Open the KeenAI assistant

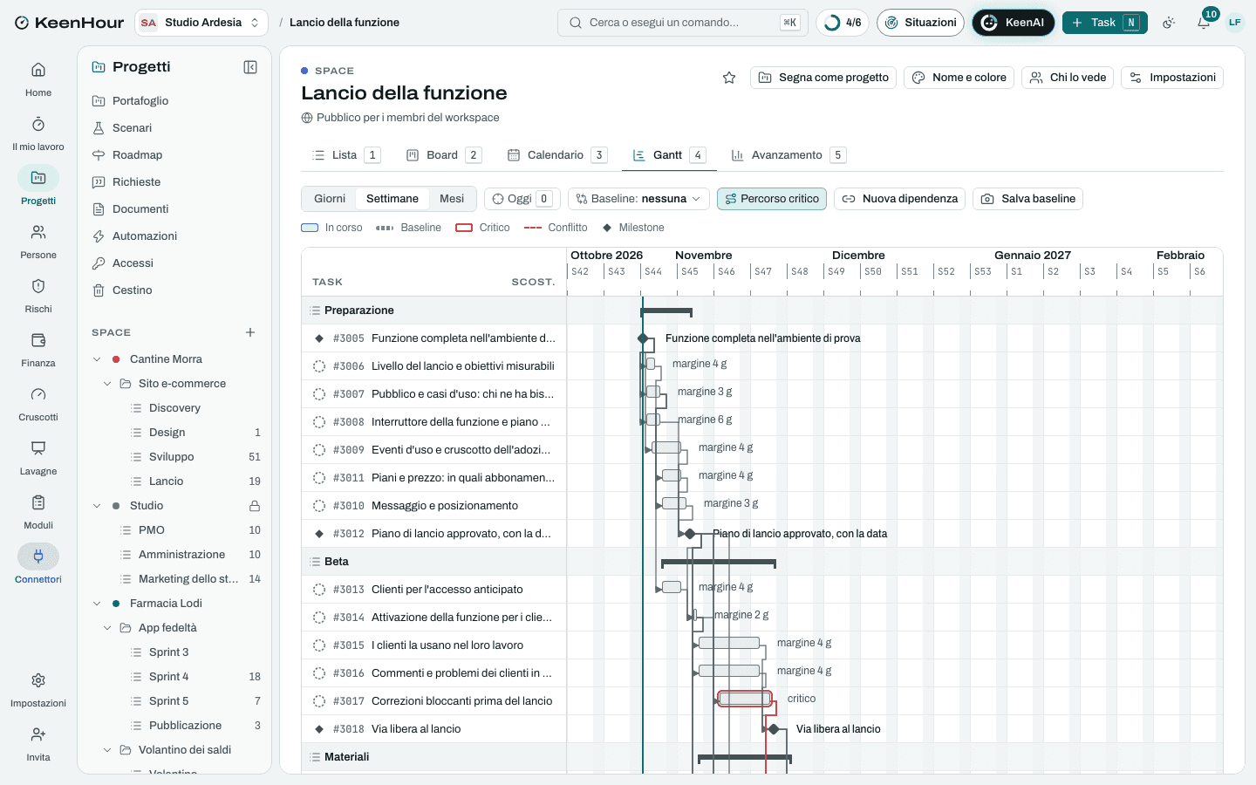pyautogui.click(x=1014, y=23)
